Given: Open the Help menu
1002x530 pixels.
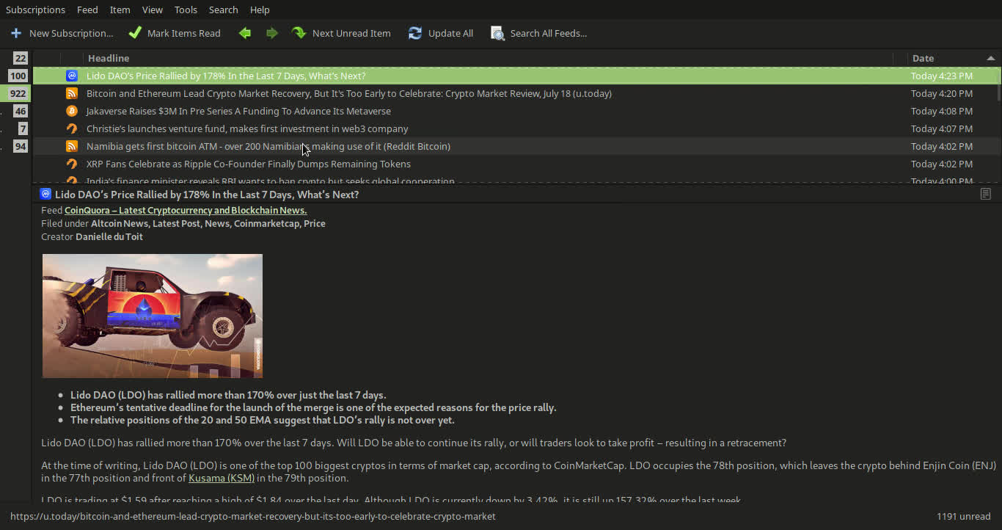Looking at the screenshot, I should [x=260, y=10].
